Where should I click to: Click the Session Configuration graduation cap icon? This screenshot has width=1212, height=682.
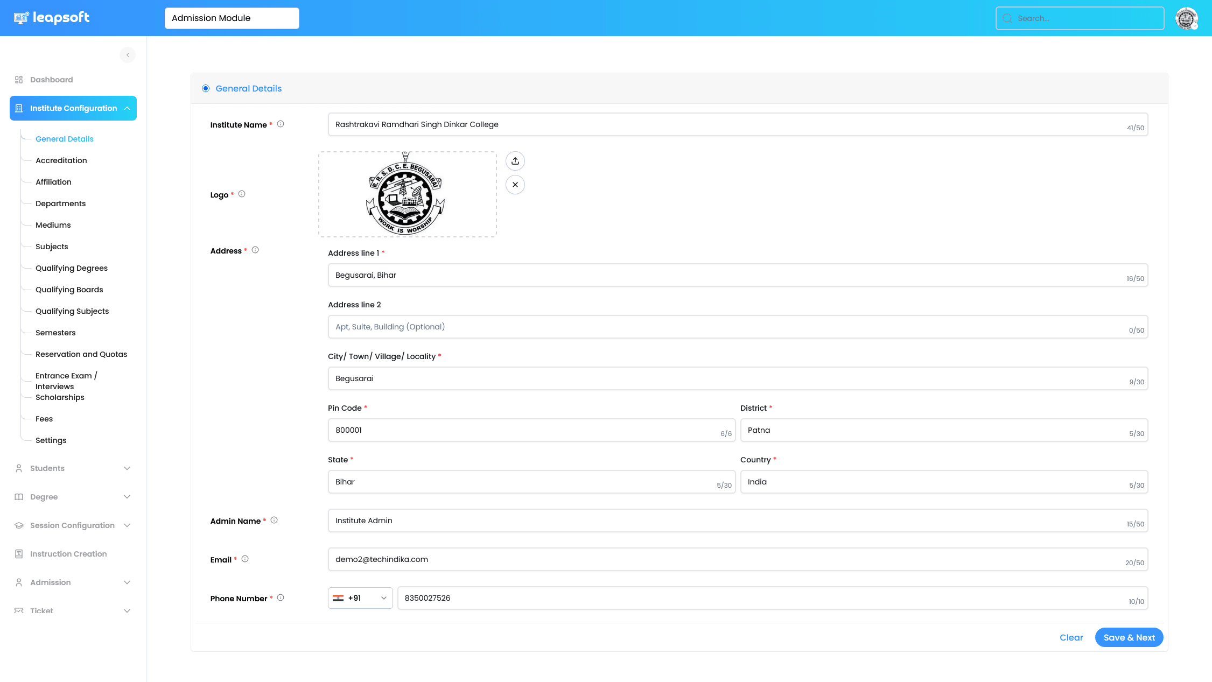pyautogui.click(x=19, y=525)
